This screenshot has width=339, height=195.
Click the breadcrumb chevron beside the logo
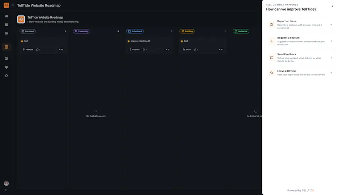click(13, 6)
